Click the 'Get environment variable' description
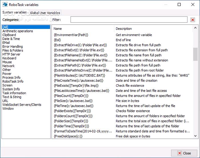The width and height of the screenshot is (200, 158). point(134,35)
